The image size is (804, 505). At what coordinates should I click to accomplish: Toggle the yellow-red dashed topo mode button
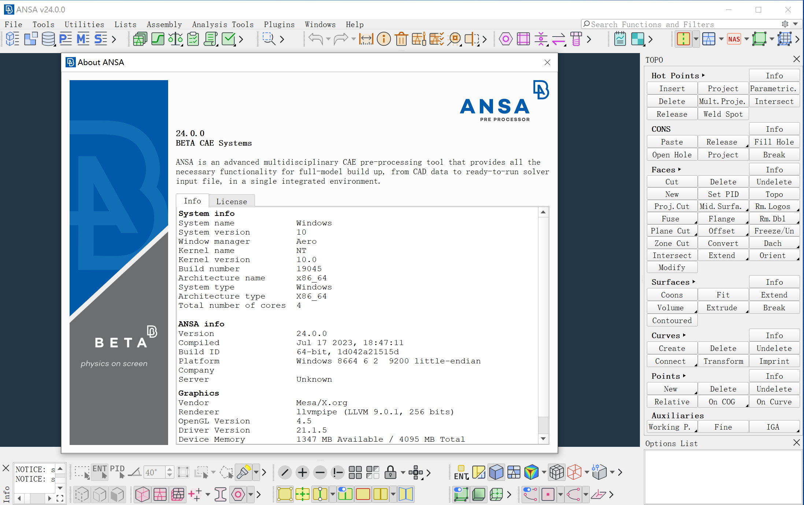(683, 39)
